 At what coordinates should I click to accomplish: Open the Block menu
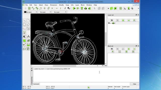tap(83, 5)
